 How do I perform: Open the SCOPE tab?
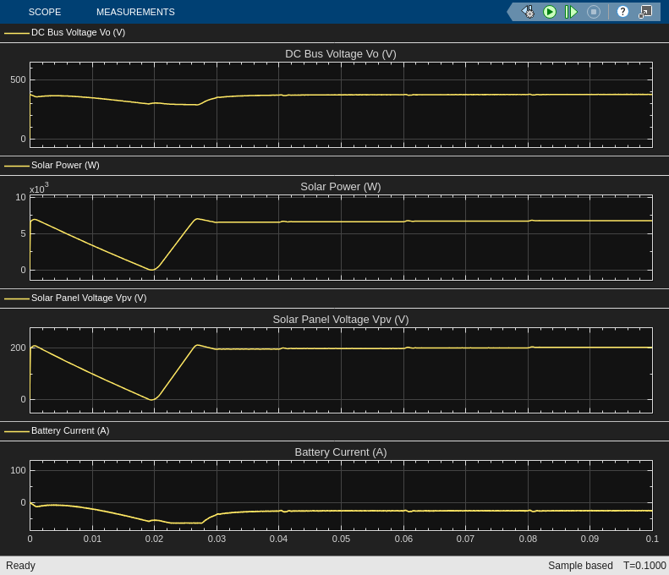(45, 12)
